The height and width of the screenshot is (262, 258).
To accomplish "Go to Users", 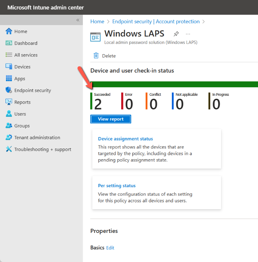I will pyautogui.click(x=20, y=114).
